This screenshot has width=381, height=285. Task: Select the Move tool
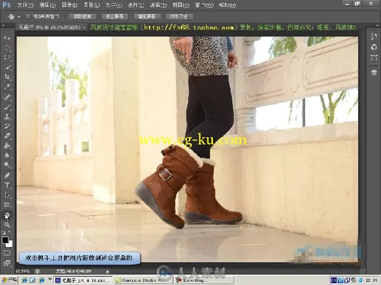click(x=7, y=38)
